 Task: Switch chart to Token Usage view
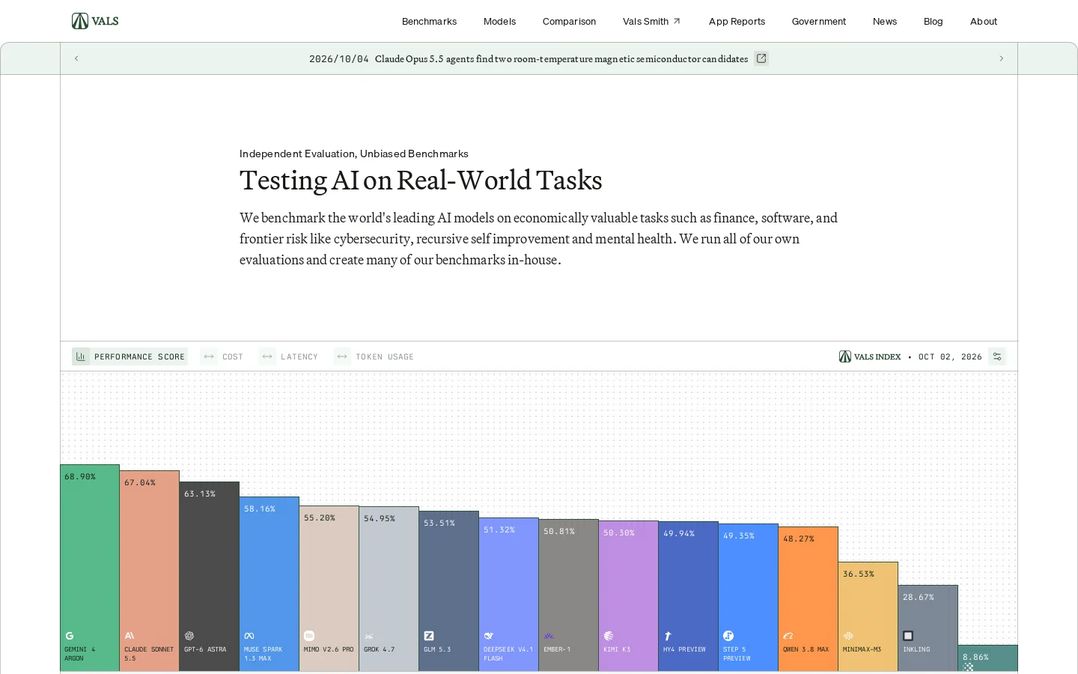(374, 356)
